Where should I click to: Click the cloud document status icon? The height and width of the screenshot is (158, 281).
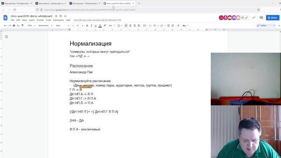click(x=65, y=16)
